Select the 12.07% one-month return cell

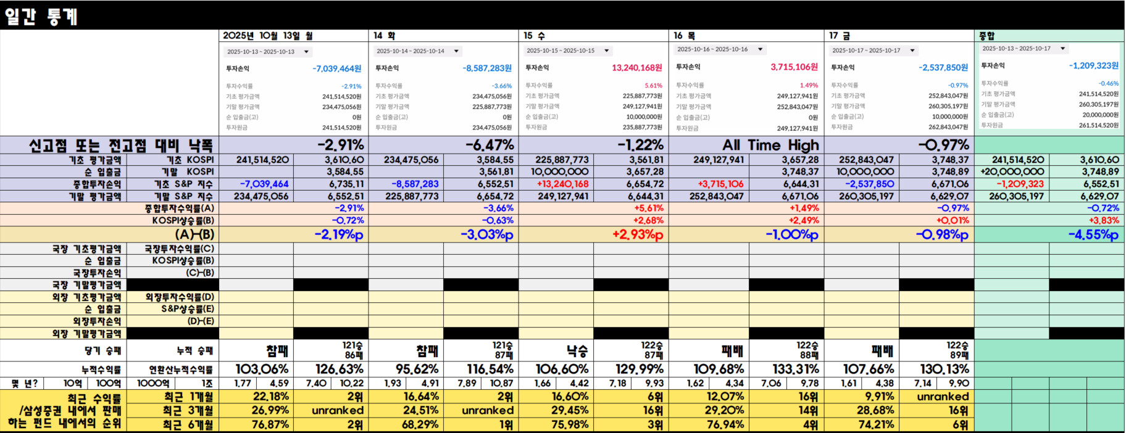(x=709, y=397)
